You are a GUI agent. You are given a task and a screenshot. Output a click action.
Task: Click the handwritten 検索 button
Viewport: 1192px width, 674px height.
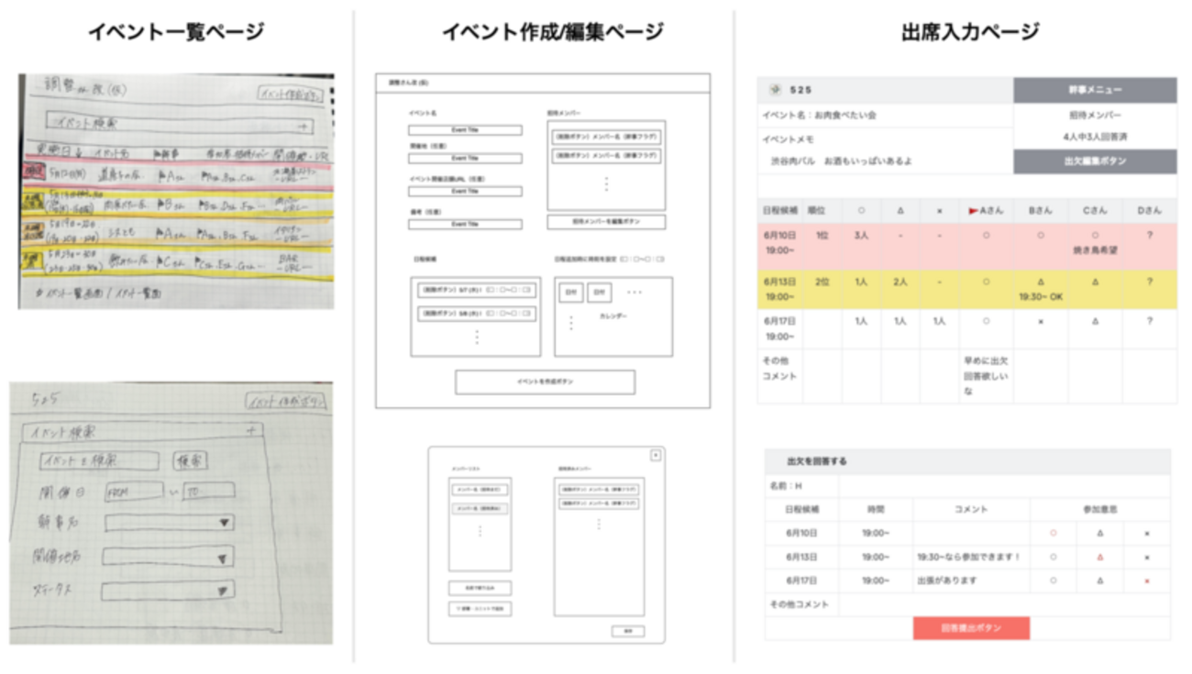[x=189, y=461]
